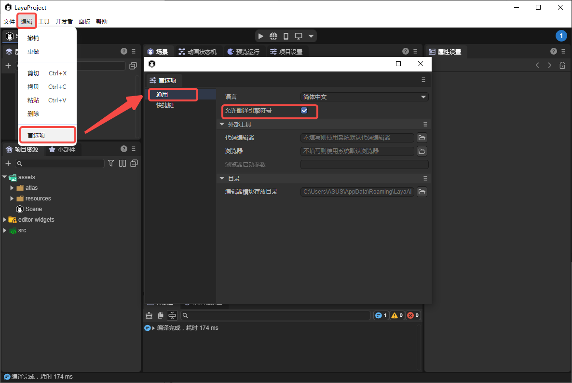Select the Scene file in assets

[x=33, y=209]
